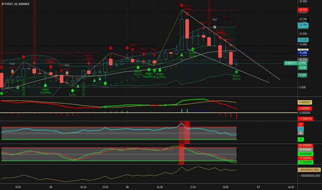Click the 16 date axis label
The width and height of the screenshot is (322, 190).
click(x=127, y=187)
